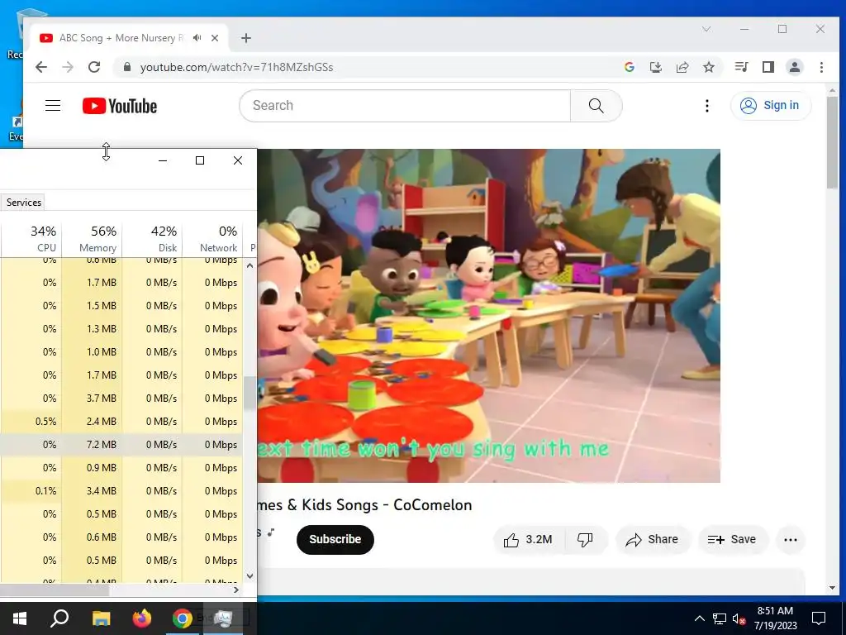Open the Windows Start menu
This screenshot has height=635, width=846.
[20, 618]
